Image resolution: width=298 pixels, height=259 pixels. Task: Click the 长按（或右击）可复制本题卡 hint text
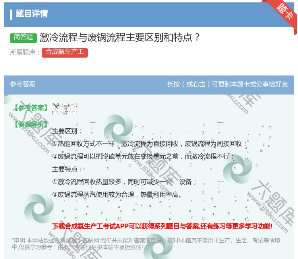[228, 84]
